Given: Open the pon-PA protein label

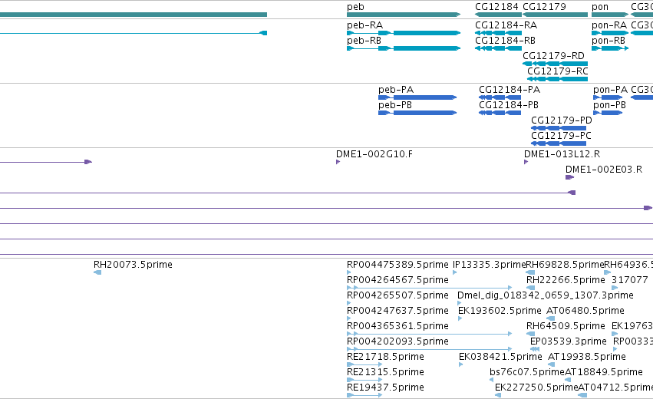Looking at the screenshot, I should click(x=611, y=90).
